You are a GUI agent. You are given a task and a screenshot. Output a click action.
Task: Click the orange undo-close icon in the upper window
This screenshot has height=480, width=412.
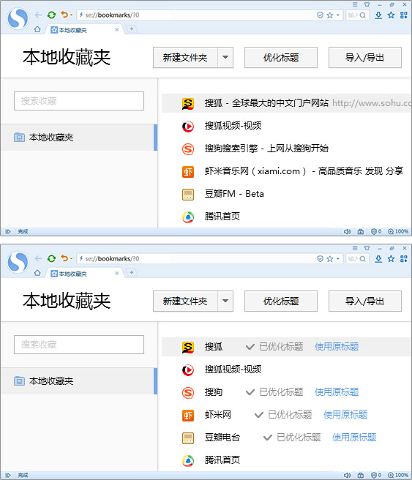tap(64, 15)
